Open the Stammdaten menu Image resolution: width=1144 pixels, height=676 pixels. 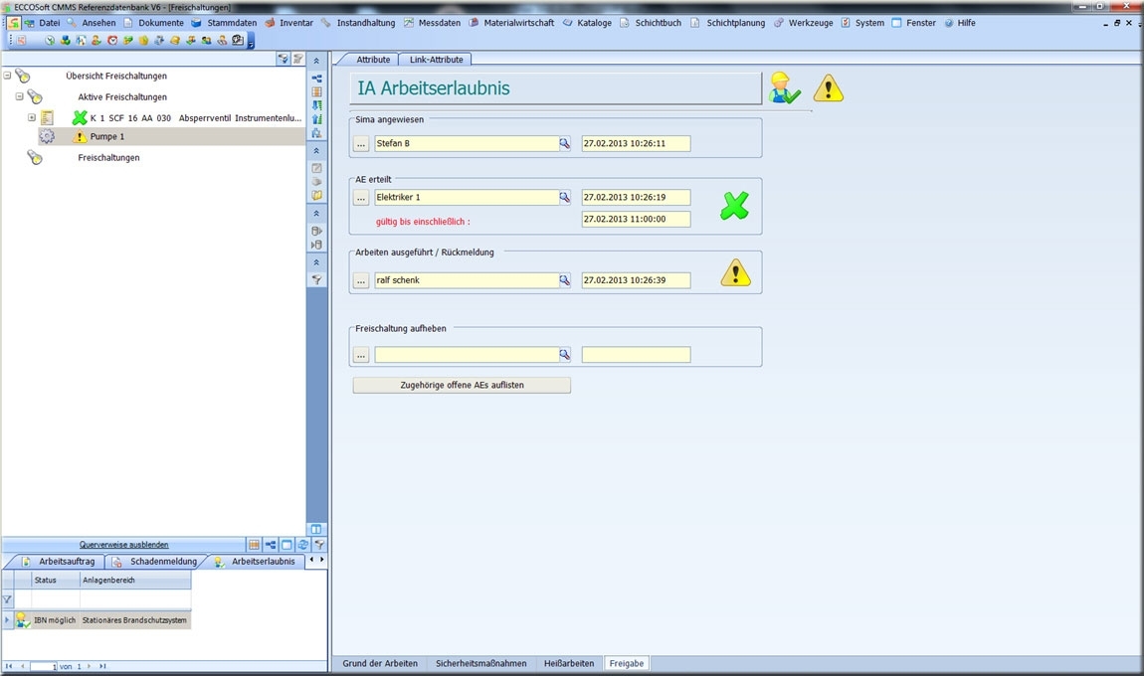point(232,23)
